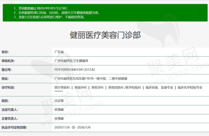This screenshot has width=209, height=136.
Task: Select the notice line about 凌晨1点至凌晨5点系统维护
Action: point(49,17)
